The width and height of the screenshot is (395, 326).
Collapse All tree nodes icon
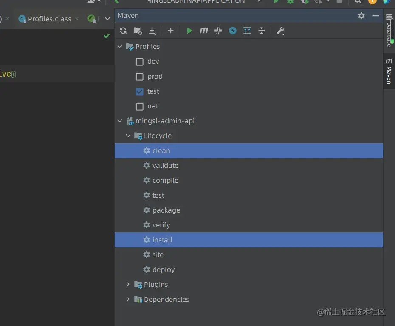pos(262,31)
